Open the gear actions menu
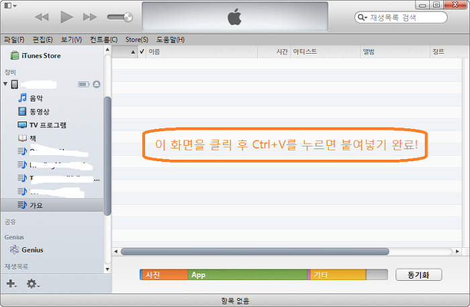 [32, 283]
